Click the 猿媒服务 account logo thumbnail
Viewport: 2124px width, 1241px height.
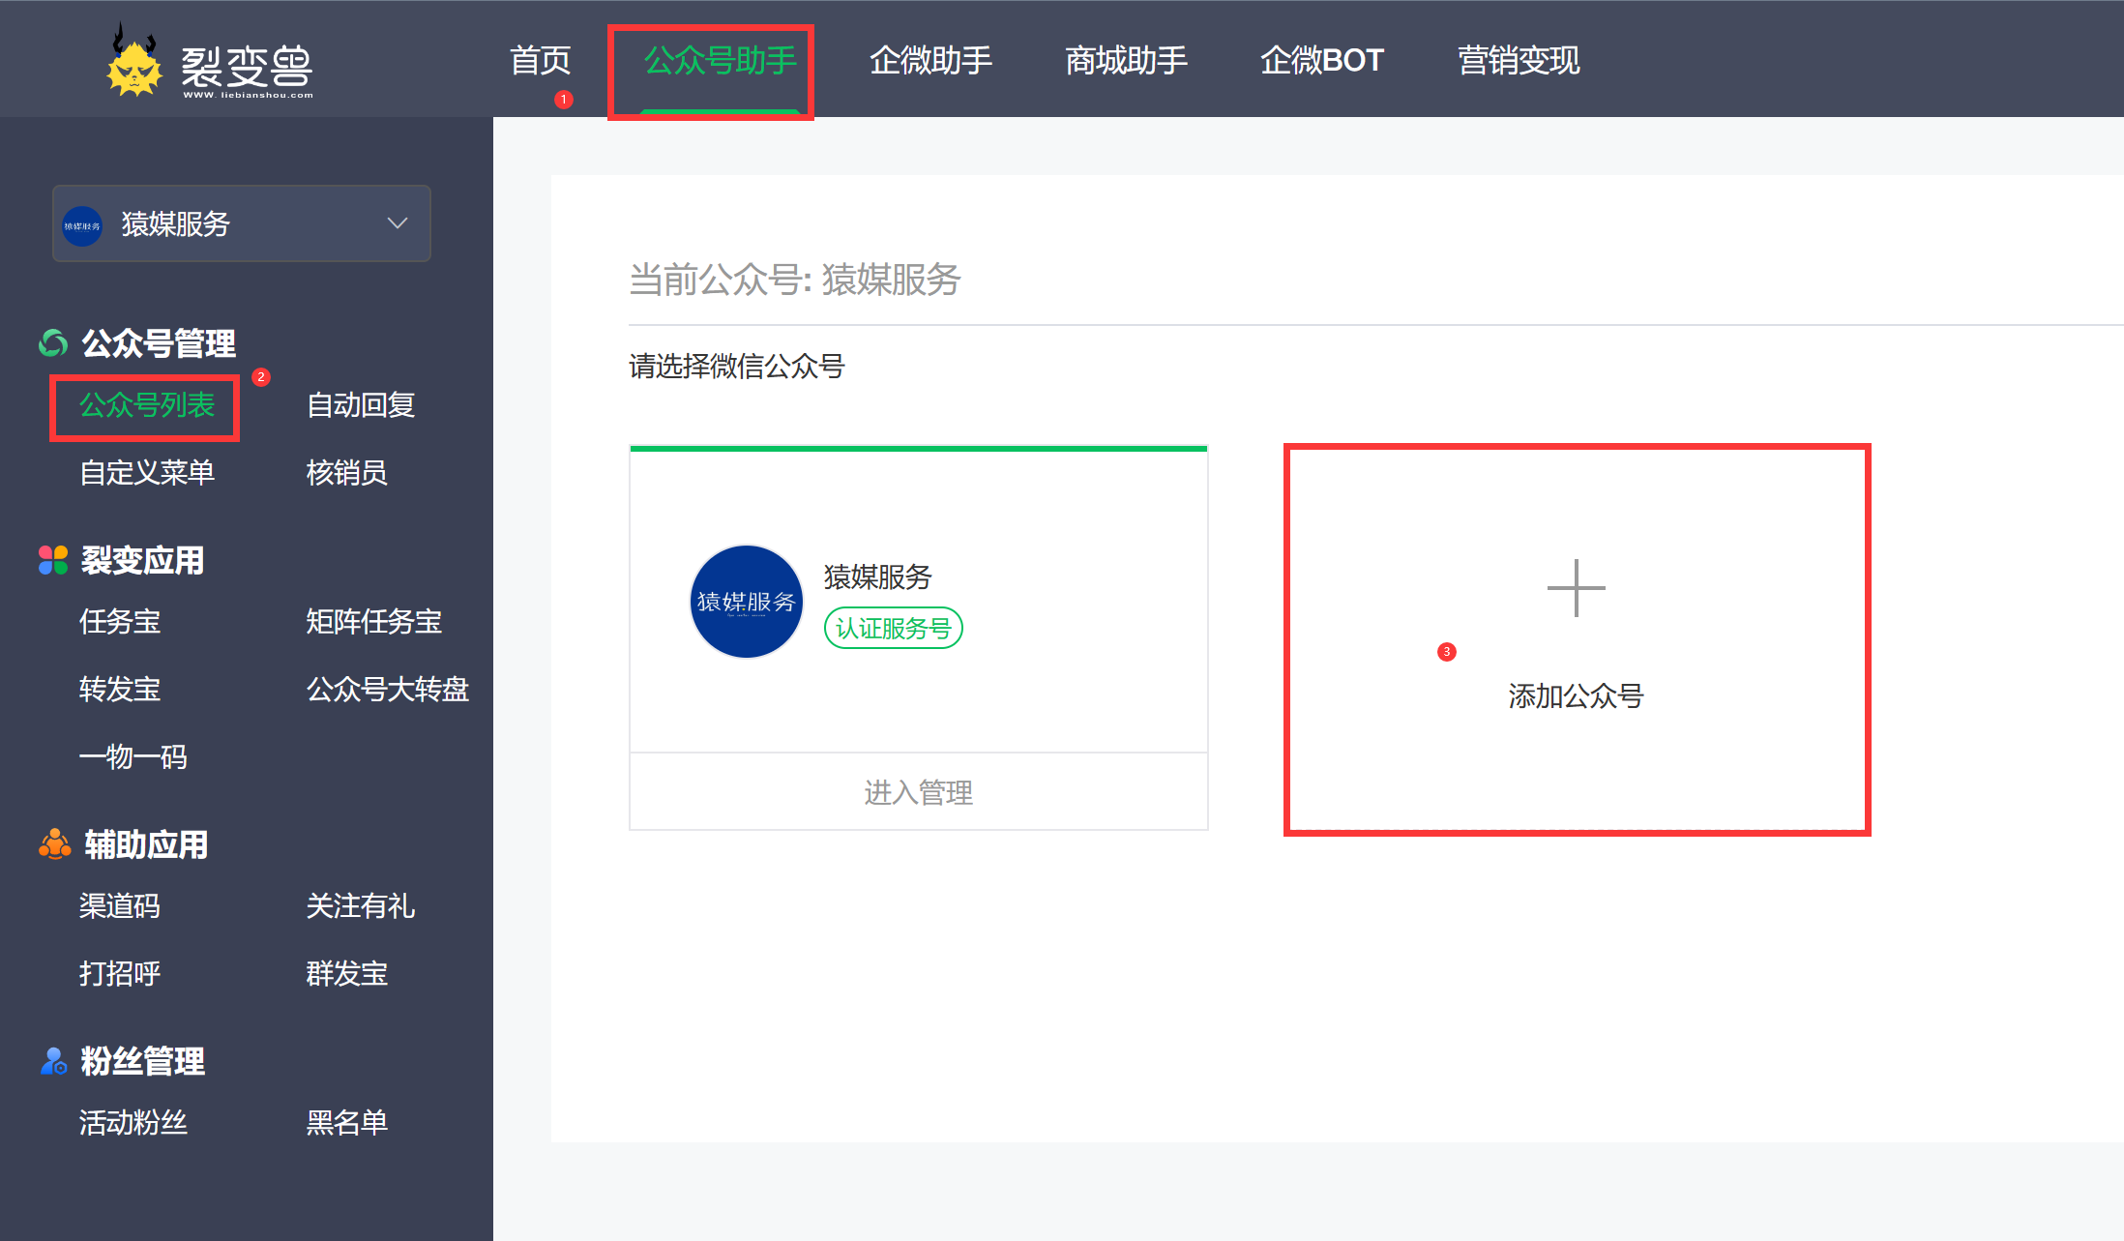click(746, 602)
